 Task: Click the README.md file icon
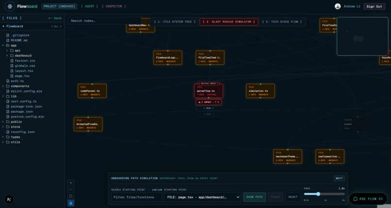click(8, 40)
